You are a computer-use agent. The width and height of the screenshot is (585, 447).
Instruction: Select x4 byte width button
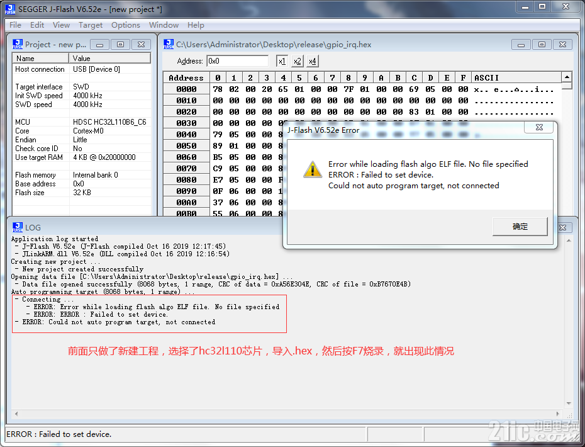tap(313, 61)
